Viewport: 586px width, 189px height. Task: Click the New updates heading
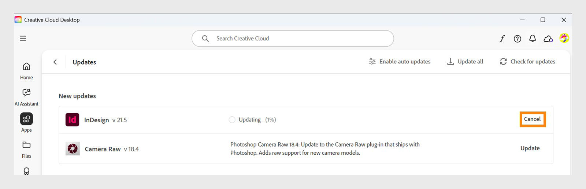77,96
